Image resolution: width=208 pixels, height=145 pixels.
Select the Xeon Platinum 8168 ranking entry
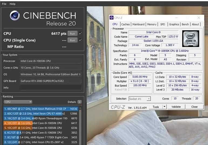click(40, 109)
